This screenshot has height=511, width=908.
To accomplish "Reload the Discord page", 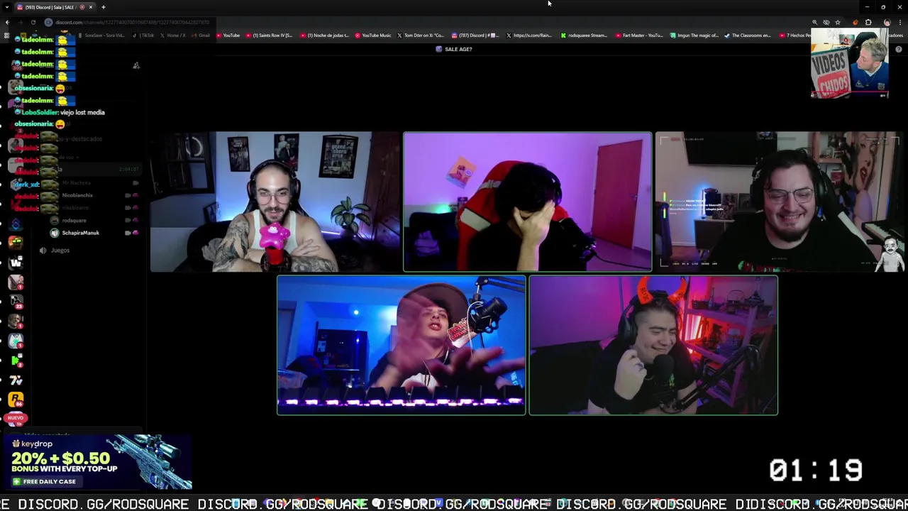I will [x=33, y=22].
